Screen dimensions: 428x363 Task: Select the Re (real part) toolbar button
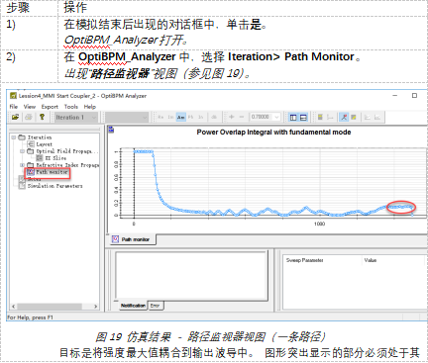[160, 117]
